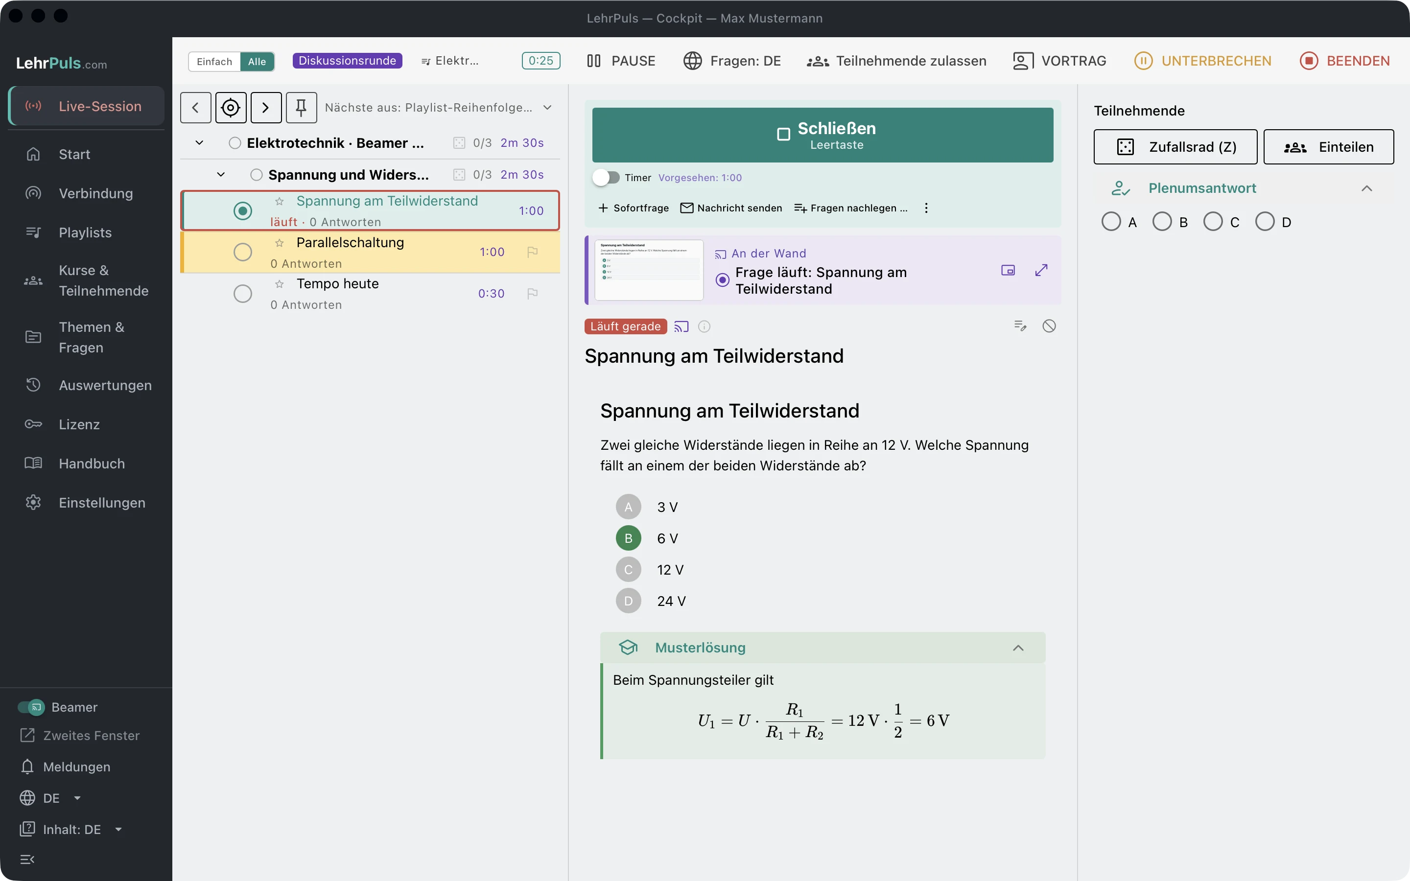Open the Inhalt: DE dropdown
The width and height of the screenshot is (1410, 881).
(71, 829)
